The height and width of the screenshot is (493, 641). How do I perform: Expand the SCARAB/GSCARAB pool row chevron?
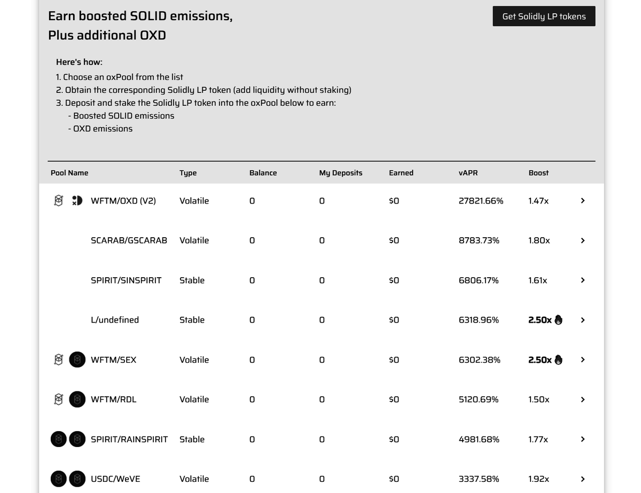[x=583, y=240]
